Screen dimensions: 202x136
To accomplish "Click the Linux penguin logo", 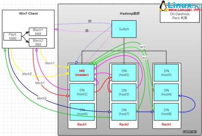I will click(163, 6).
